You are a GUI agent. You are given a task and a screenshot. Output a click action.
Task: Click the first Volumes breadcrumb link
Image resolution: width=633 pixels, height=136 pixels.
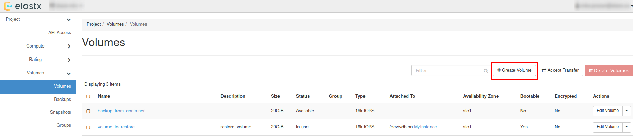point(115,24)
